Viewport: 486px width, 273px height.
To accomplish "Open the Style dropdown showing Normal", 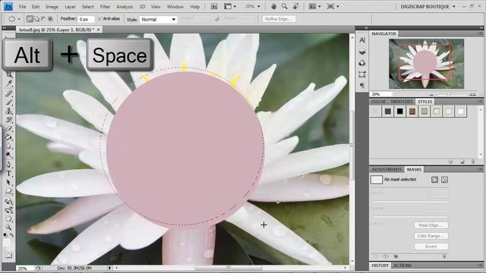I will point(159,20).
